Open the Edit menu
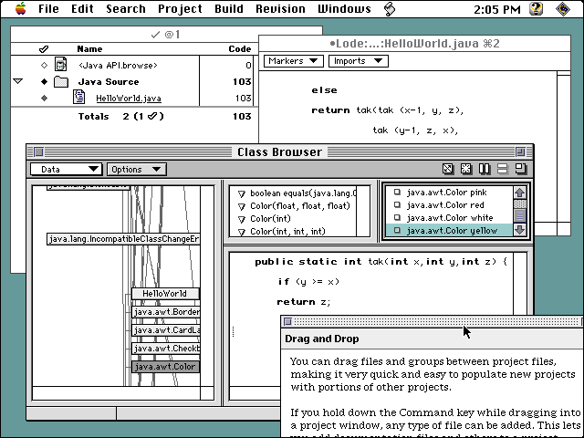This screenshot has width=584, height=438. 82,8
